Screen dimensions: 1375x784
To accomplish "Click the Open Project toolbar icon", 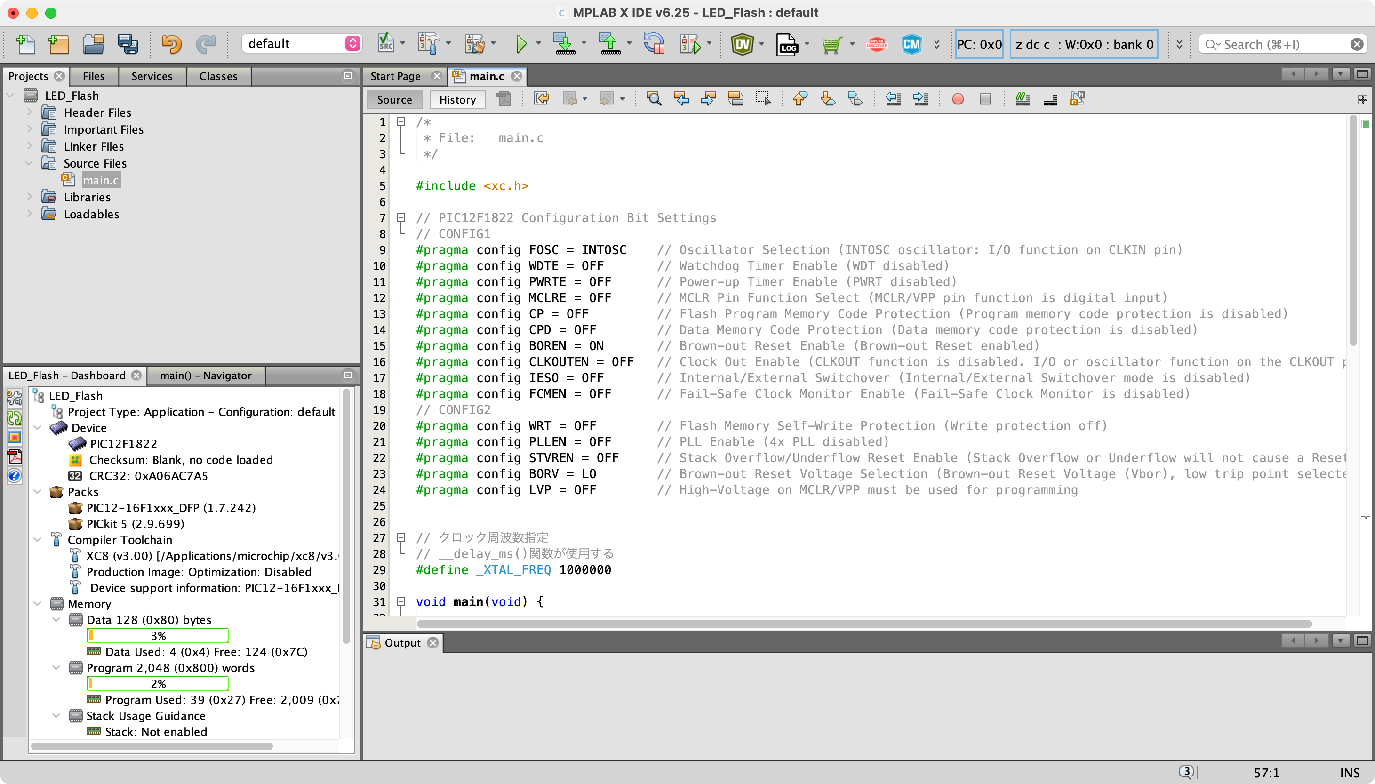I will tap(93, 44).
